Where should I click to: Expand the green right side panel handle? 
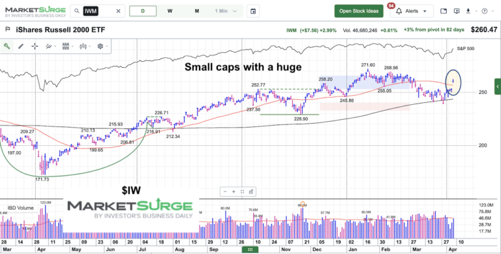[498, 87]
